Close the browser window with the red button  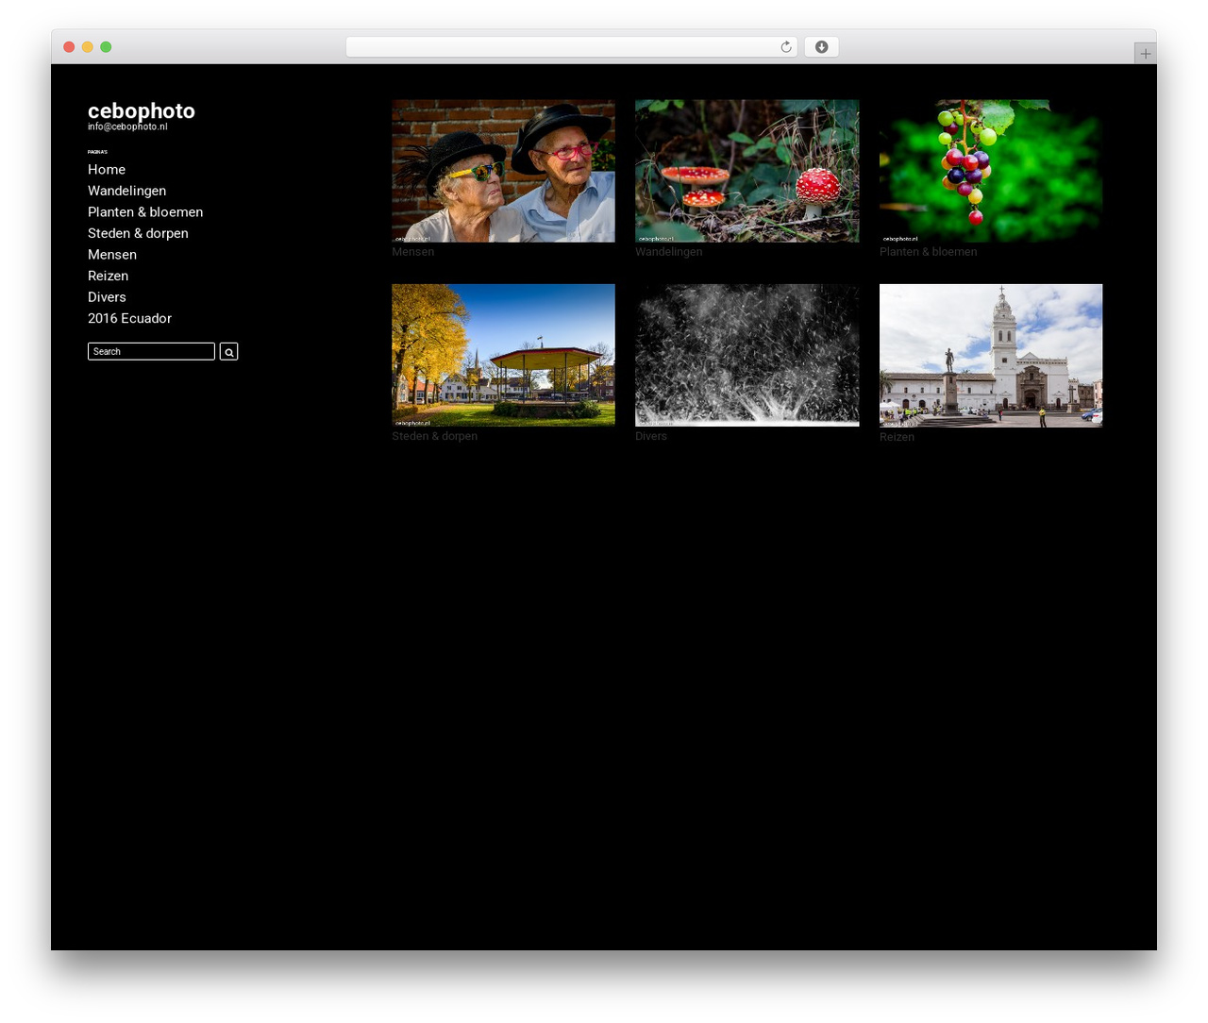pos(69,47)
